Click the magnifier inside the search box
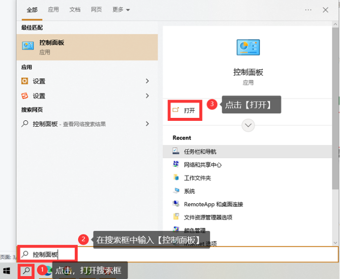Screen dimensions: 340x279 point(25,254)
